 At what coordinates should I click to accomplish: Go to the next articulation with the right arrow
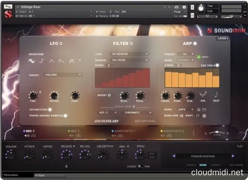pos(233,156)
